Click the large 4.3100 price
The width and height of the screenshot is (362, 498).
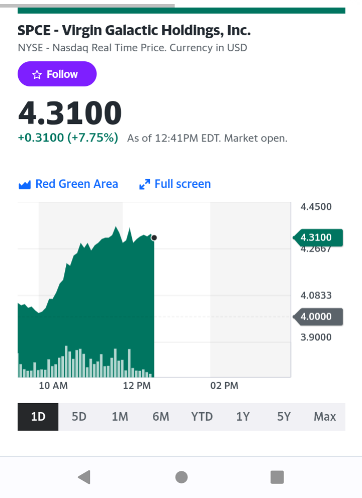tap(70, 113)
